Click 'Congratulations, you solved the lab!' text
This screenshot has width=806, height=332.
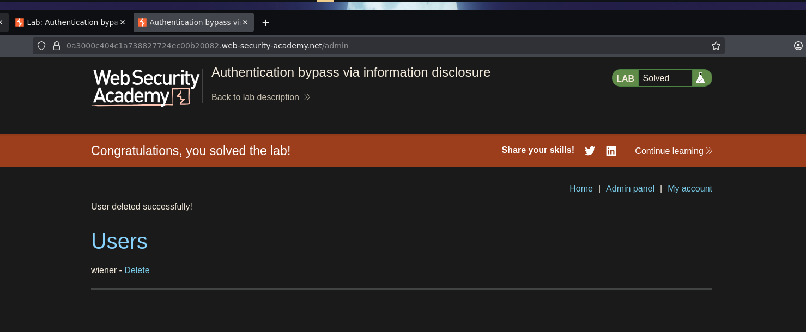pyautogui.click(x=191, y=151)
